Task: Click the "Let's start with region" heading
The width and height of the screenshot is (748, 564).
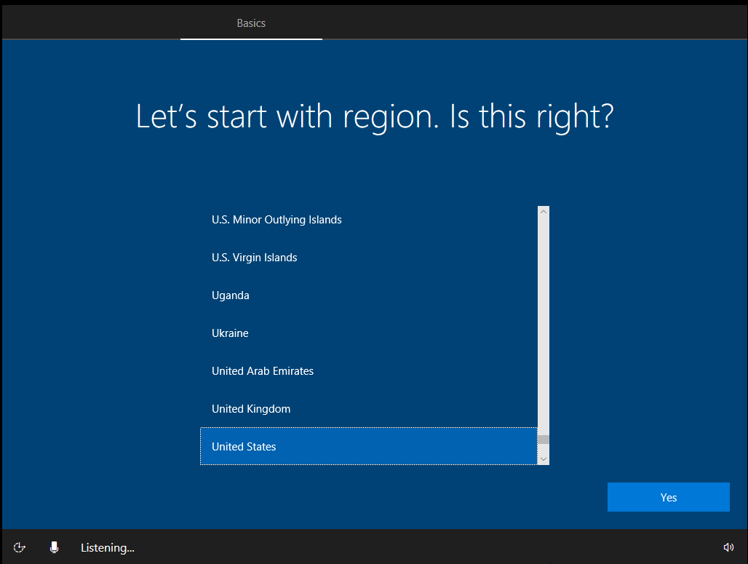Action: 375,117
